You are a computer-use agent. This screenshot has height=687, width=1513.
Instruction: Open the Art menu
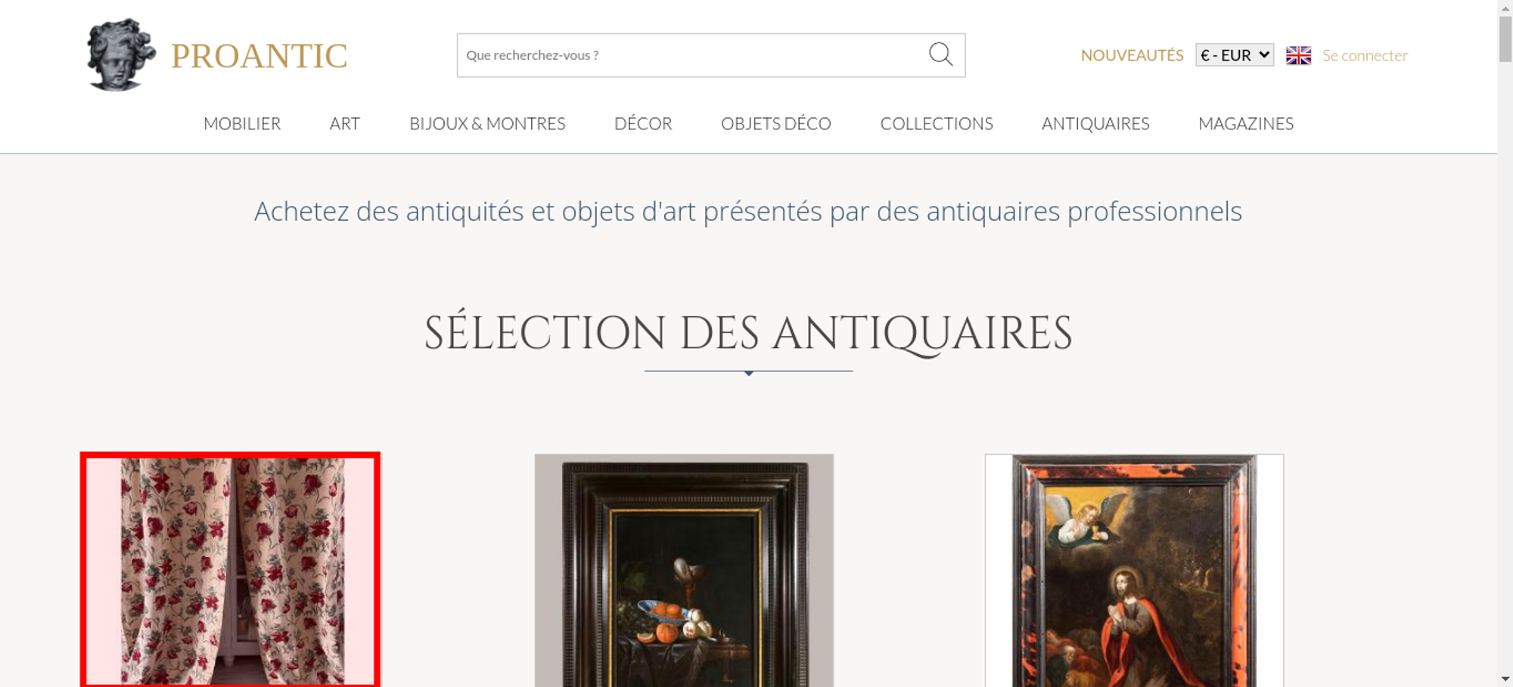[345, 123]
